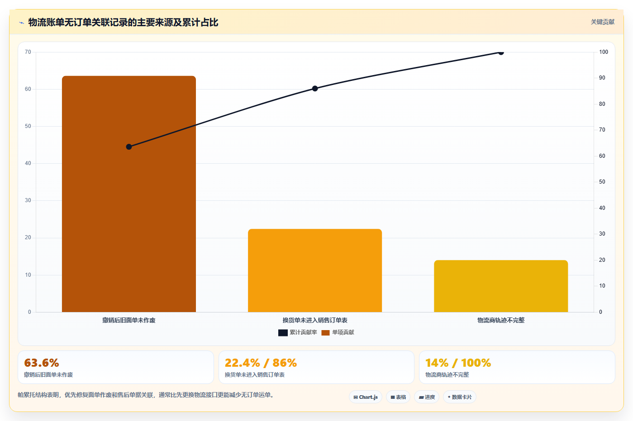Click the right axis value 100
The image size is (633, 421).
point(604,52)
